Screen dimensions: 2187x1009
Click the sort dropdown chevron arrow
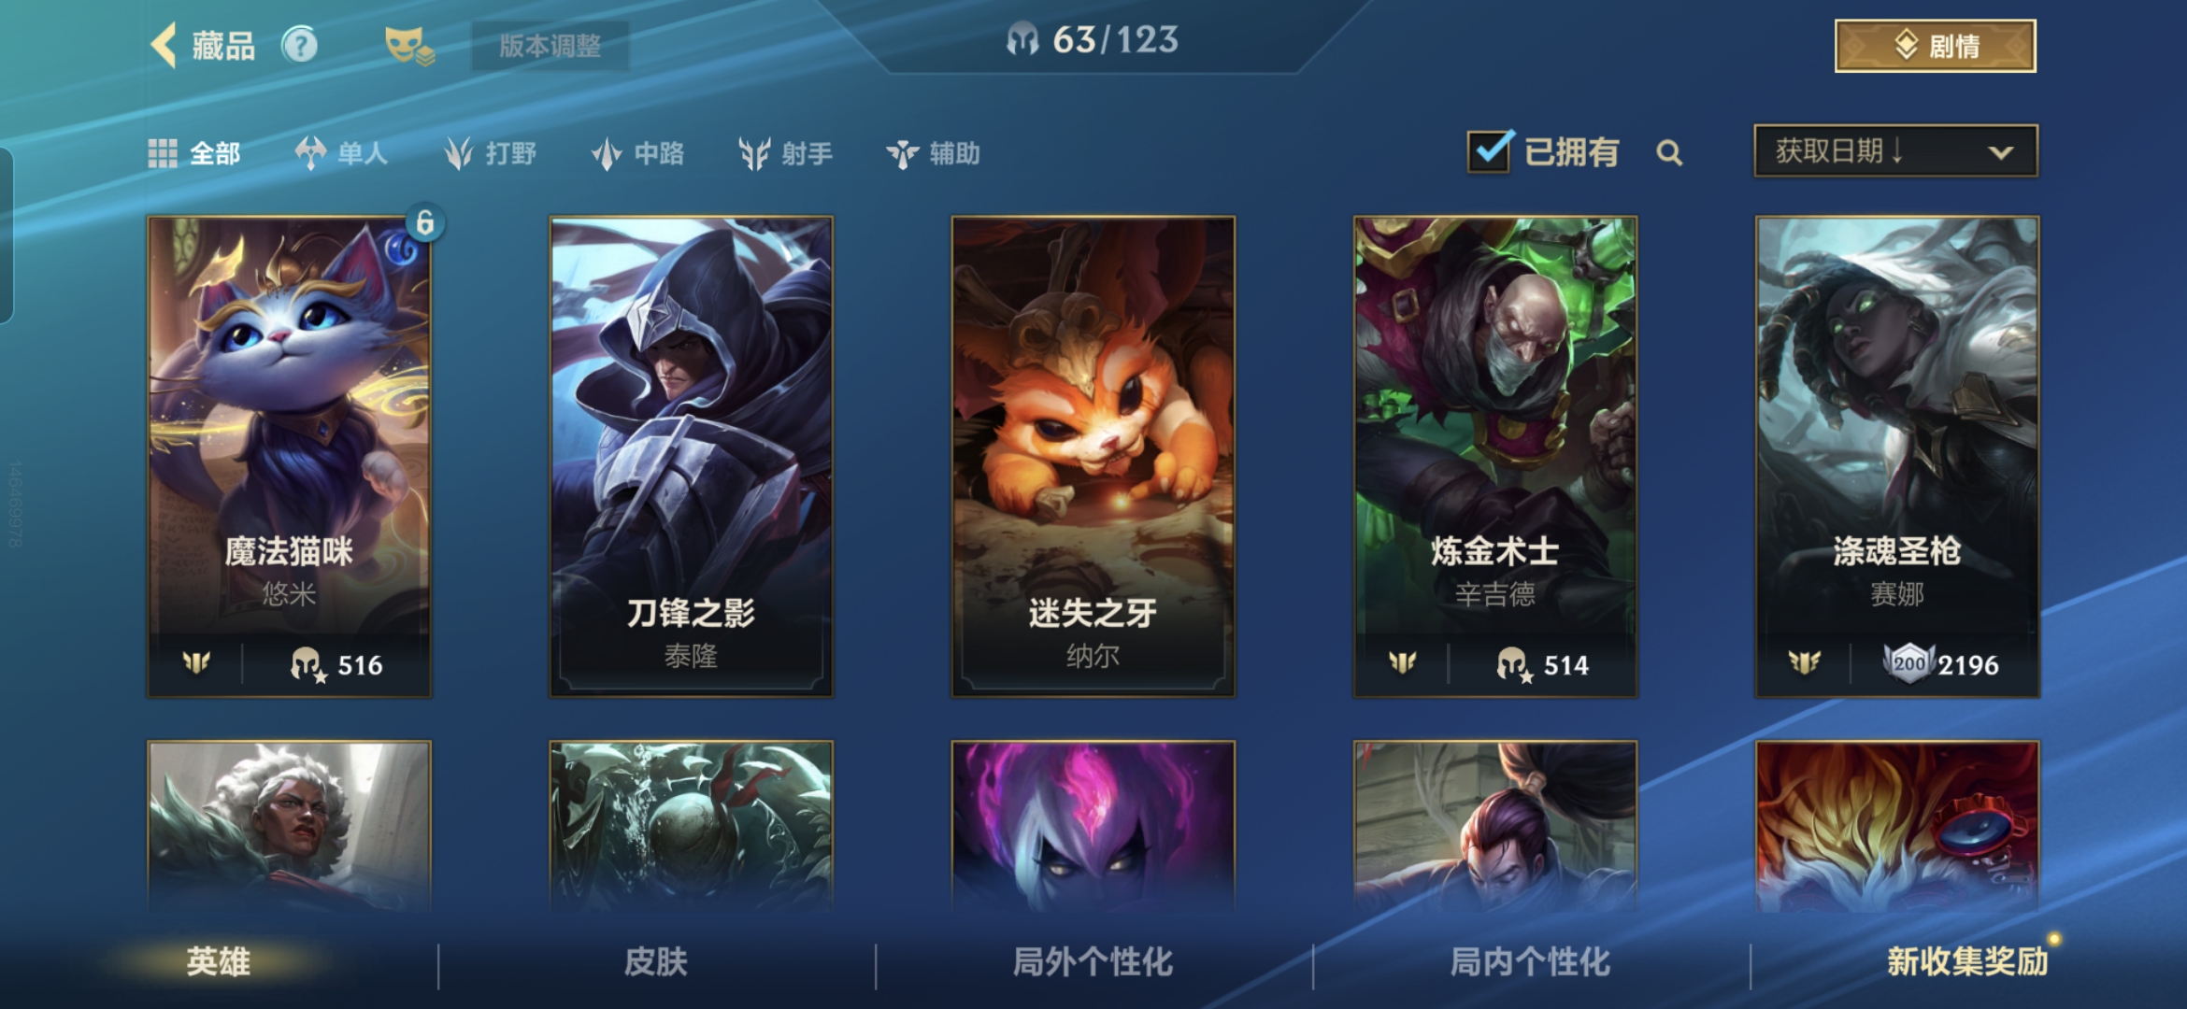pyautogui.click(x=2001, y=152)
